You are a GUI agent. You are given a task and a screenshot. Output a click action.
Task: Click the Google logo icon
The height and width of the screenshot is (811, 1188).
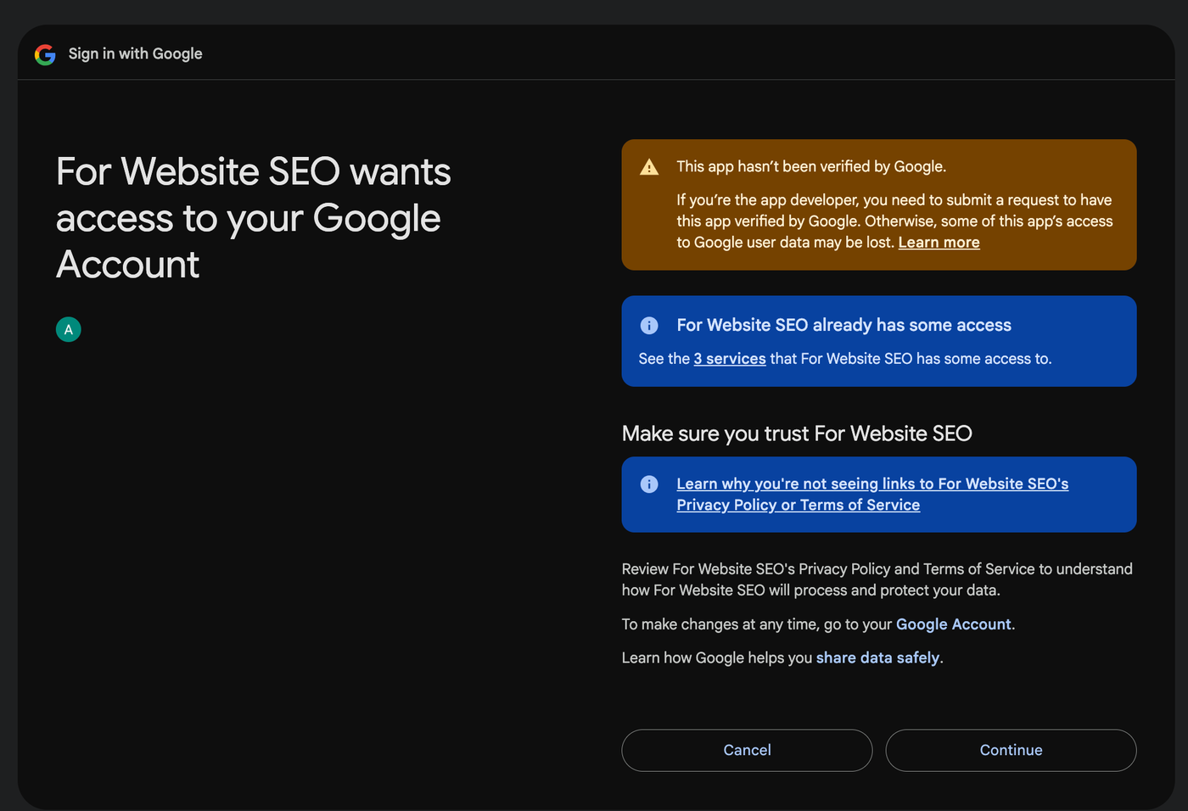tap(45, 54)
